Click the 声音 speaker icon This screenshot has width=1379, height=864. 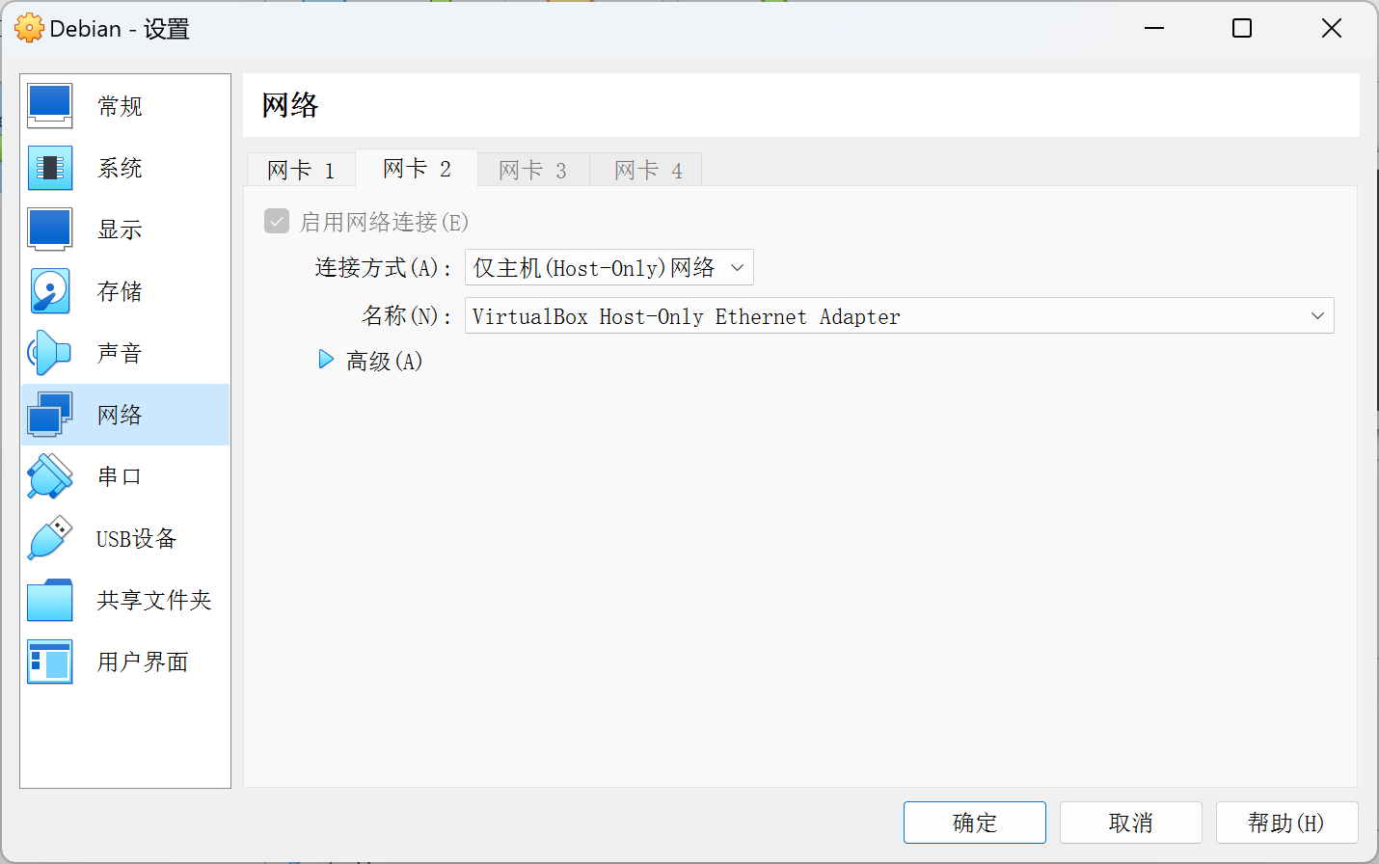49,353
